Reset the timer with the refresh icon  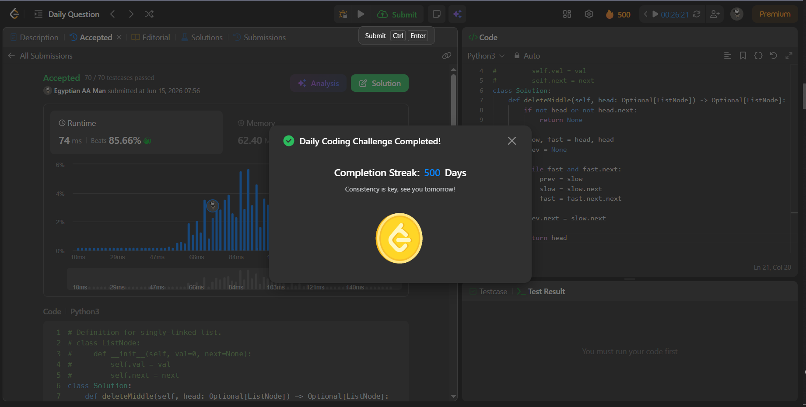click(697, 14)
